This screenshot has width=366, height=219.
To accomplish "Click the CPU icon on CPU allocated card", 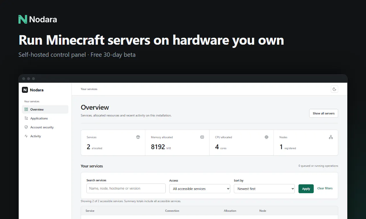I will 267,137.
